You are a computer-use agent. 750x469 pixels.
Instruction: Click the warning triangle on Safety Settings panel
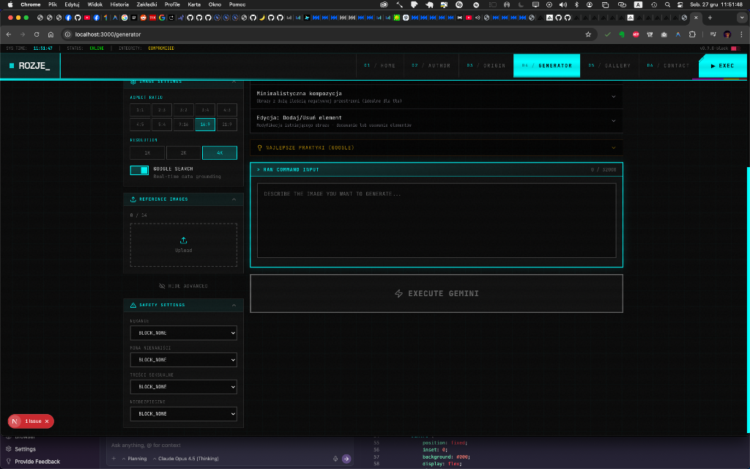(x=132, y=306)
